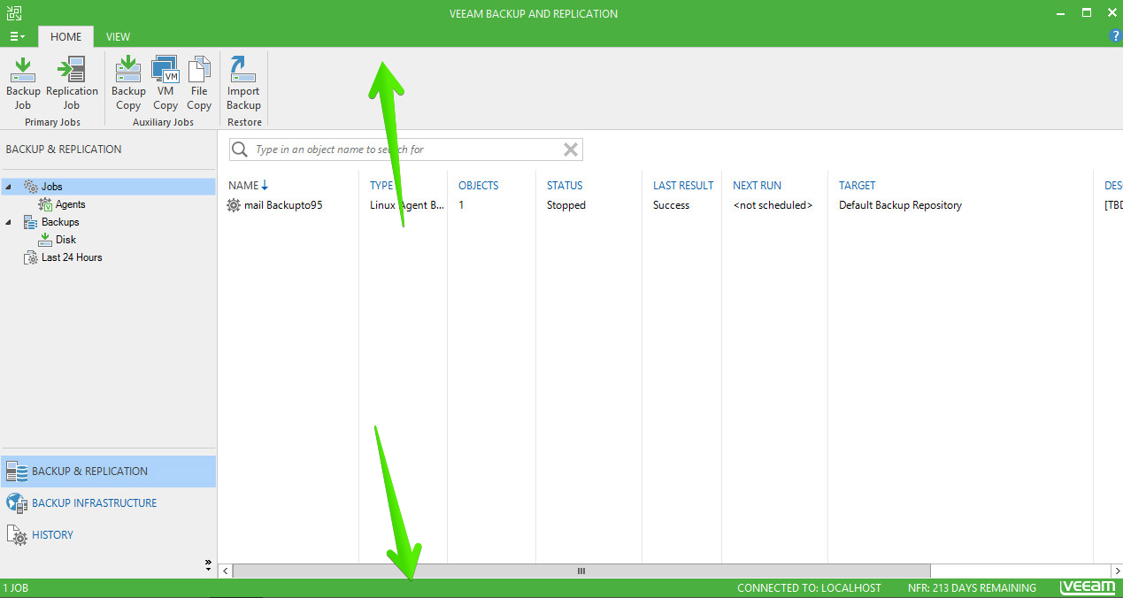Launch Import Backup
1123x598 pixels.
click(243, 83)
